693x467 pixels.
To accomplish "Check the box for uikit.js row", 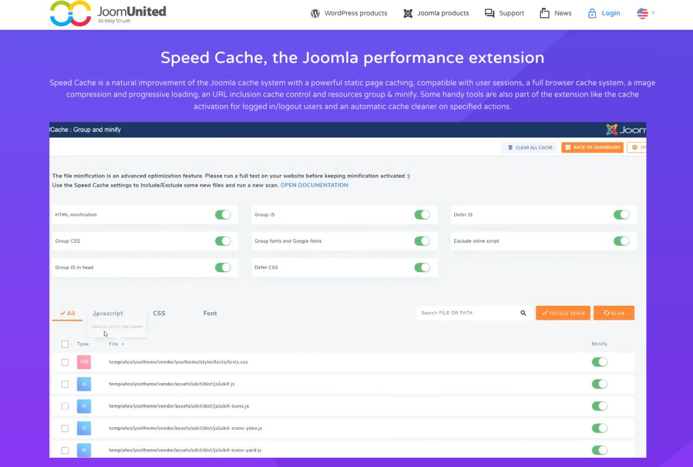I will (x=65, y=384).
